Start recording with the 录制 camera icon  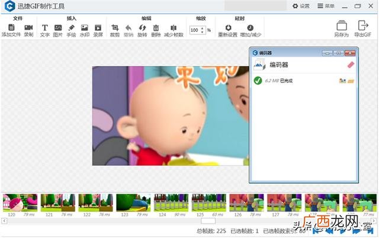click(x=28, y=27)
